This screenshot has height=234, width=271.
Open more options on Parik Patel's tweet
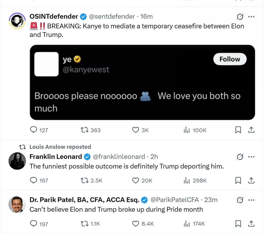point(251,200)
